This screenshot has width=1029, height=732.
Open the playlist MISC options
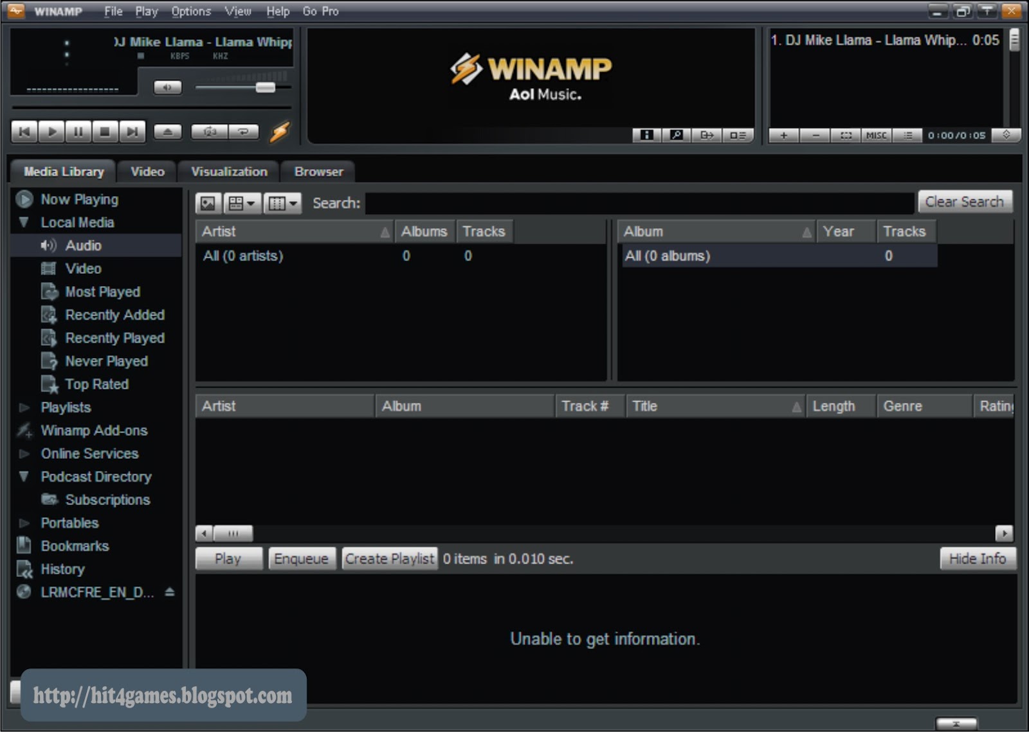[876, 135]
